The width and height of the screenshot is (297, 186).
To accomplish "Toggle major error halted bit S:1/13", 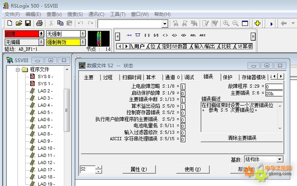I will coord(183,100).
